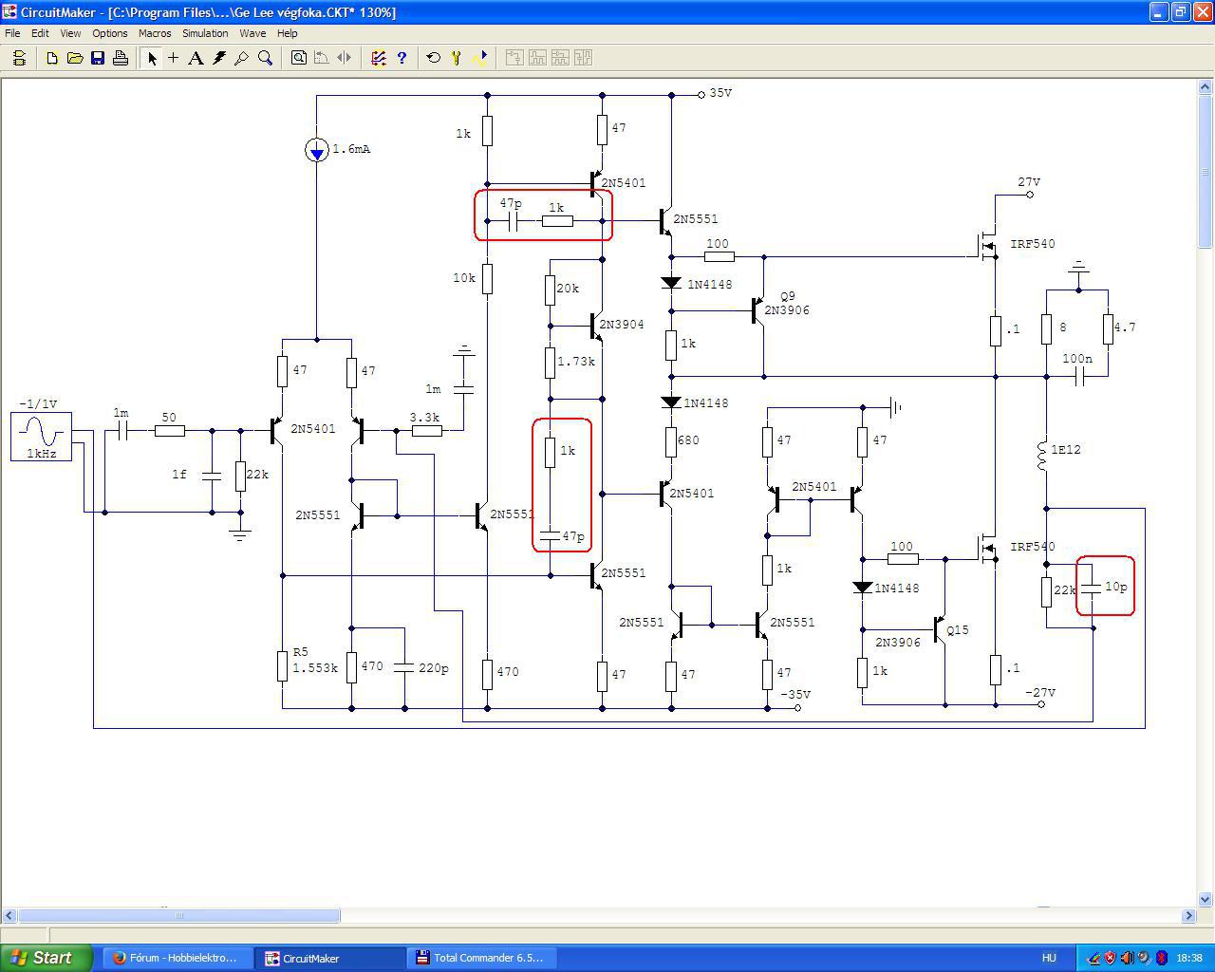Open the Macros menu

point(155,33)
